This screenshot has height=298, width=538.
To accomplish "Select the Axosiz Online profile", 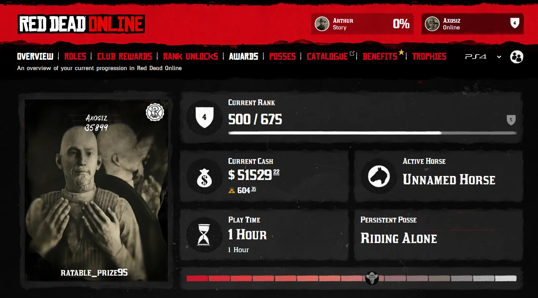I will pos(473,24).
